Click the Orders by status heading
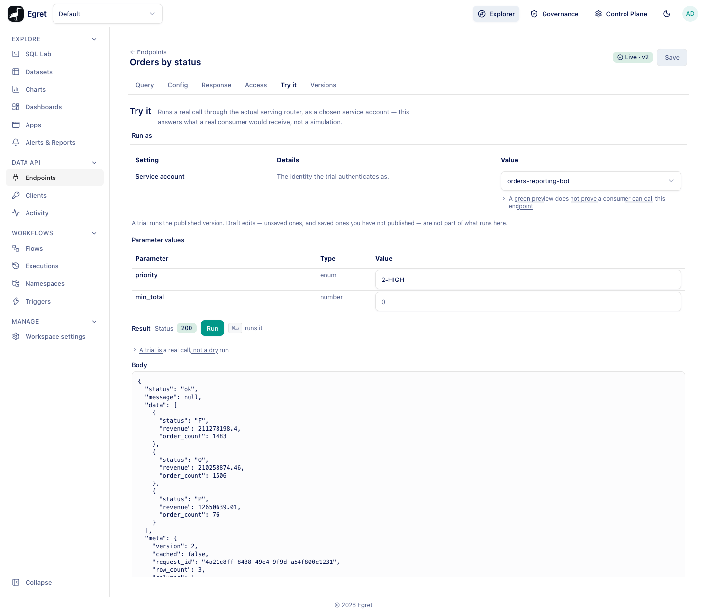707x613 pixels. pos(165,62)
